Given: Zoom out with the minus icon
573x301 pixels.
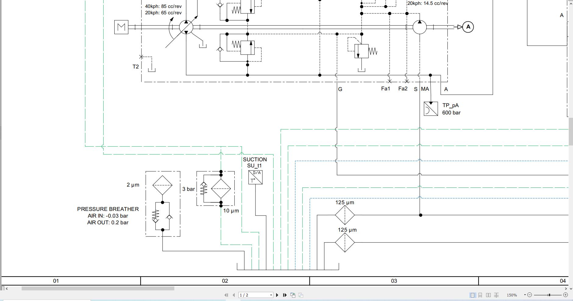Looking at the screenshot, I should click(529, 295).
